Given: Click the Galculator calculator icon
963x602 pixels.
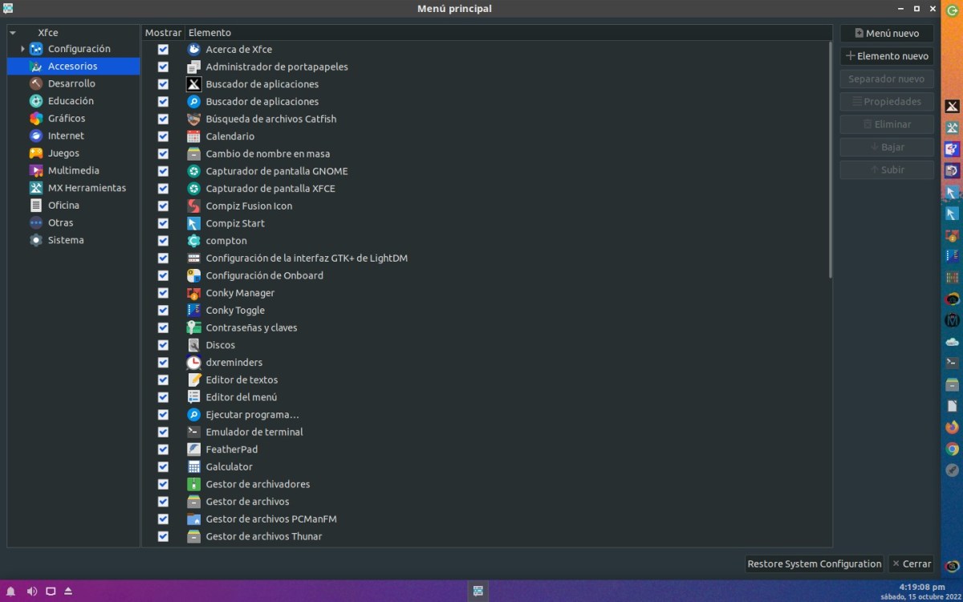Looking at the screenshot, I should (193, 466).
